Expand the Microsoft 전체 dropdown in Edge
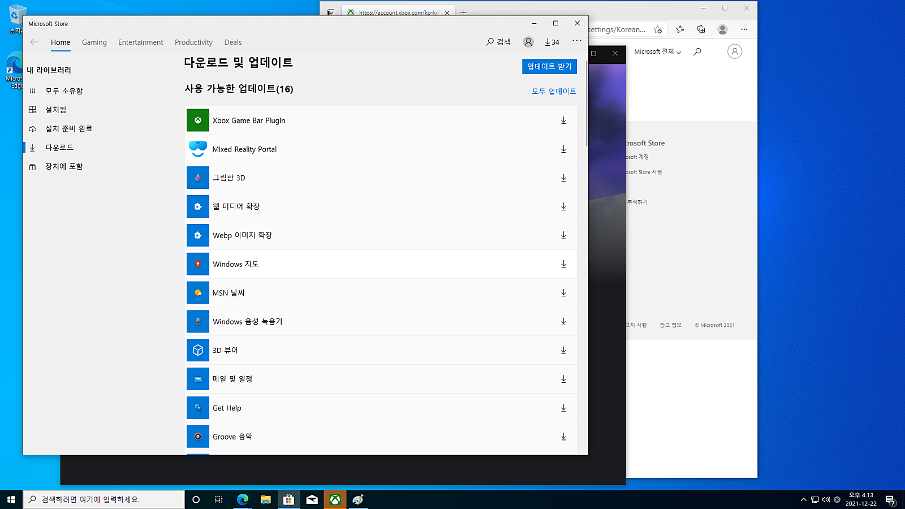This screenshot has height=509, width=905. click(658, 51)
